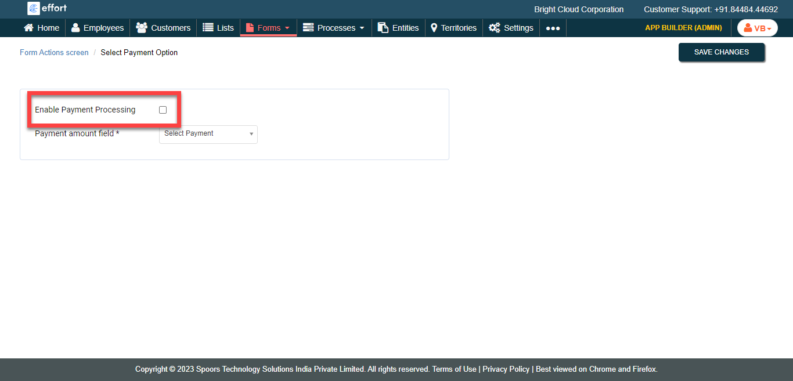The width and height of the screenshot is (793, 381).
Task: Enable Payment Processing checkbox
Action: coord(163,110)
